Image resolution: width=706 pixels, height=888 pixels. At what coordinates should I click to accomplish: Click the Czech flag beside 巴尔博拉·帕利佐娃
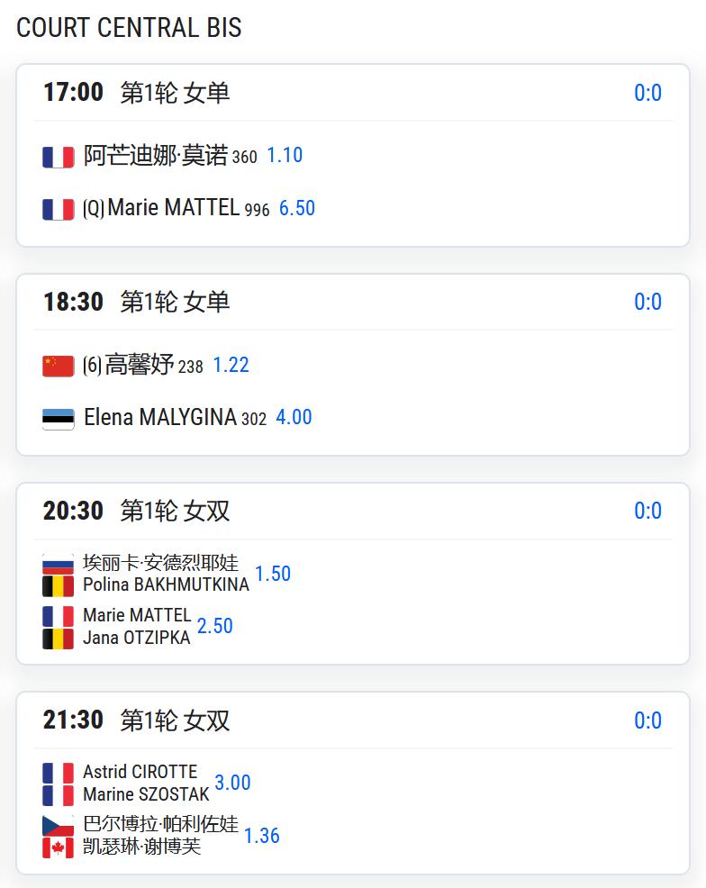59,826
